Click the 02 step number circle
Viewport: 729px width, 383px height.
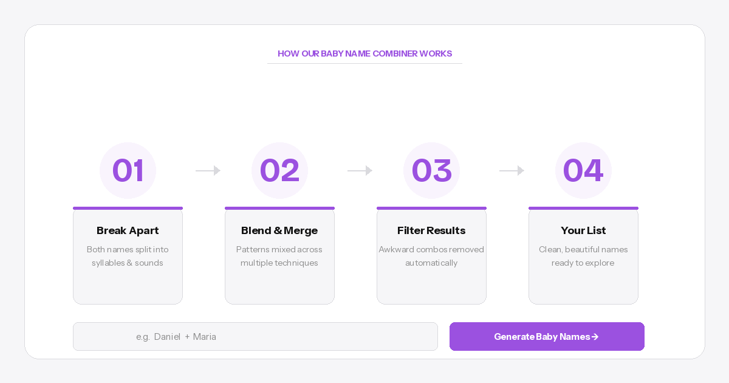[279, 170]
